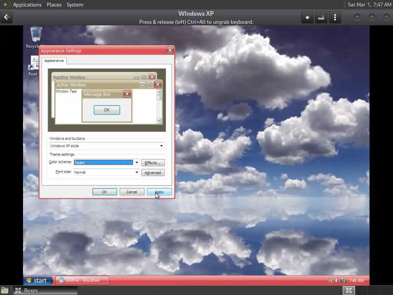393x295 pixels.
Task: Click the volume icon in XP tray
Action: click(x=336, y=280)
